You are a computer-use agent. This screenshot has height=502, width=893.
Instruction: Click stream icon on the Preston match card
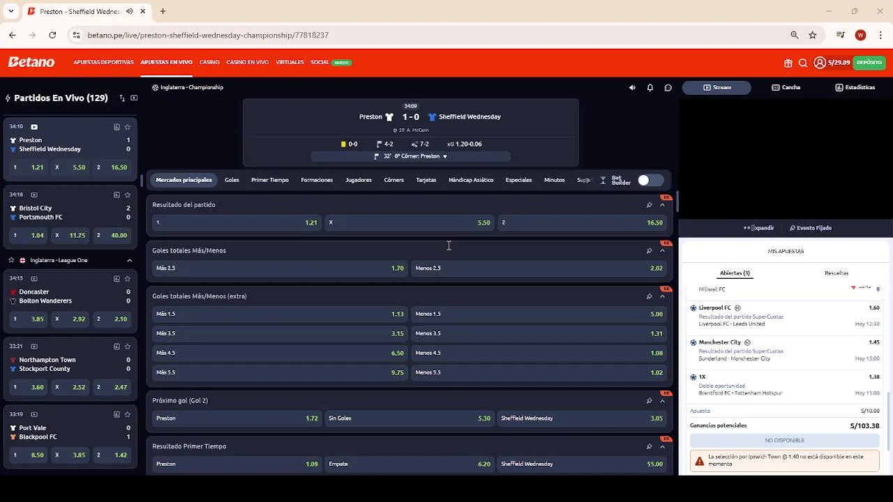click(x=34, y=127)
